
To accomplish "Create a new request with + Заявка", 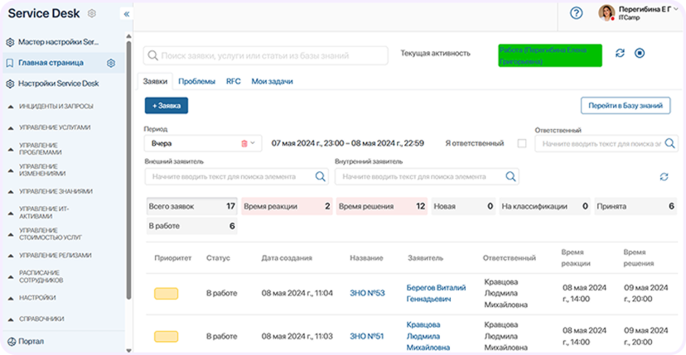I will tap(167, 106).
